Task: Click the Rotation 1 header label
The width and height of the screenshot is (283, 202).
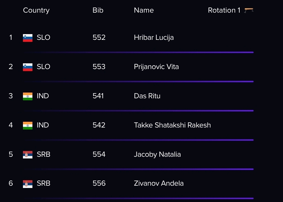Action: (224, 10)
